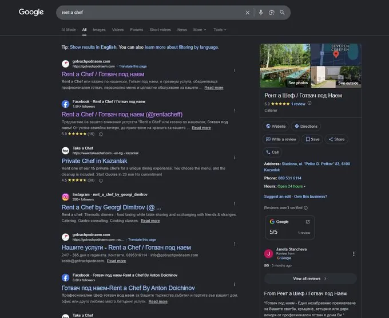The width and height of the screenshot is (389, 318).
Task: Open learn more about filtering by language
Action: [181, 47]
